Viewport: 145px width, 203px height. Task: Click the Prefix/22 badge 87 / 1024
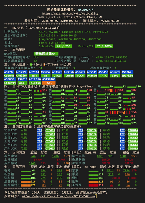point(104,46)
